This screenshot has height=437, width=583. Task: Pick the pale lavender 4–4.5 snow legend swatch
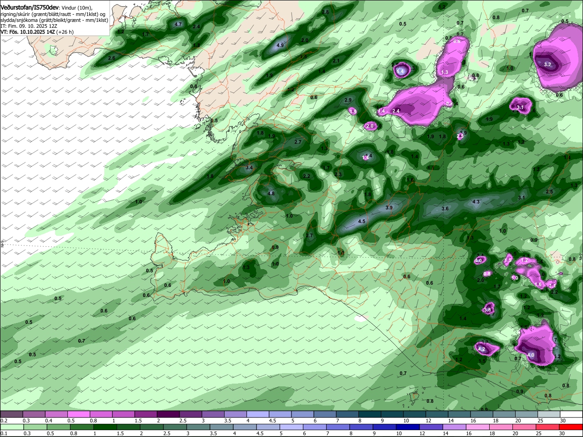click(259, 414)
